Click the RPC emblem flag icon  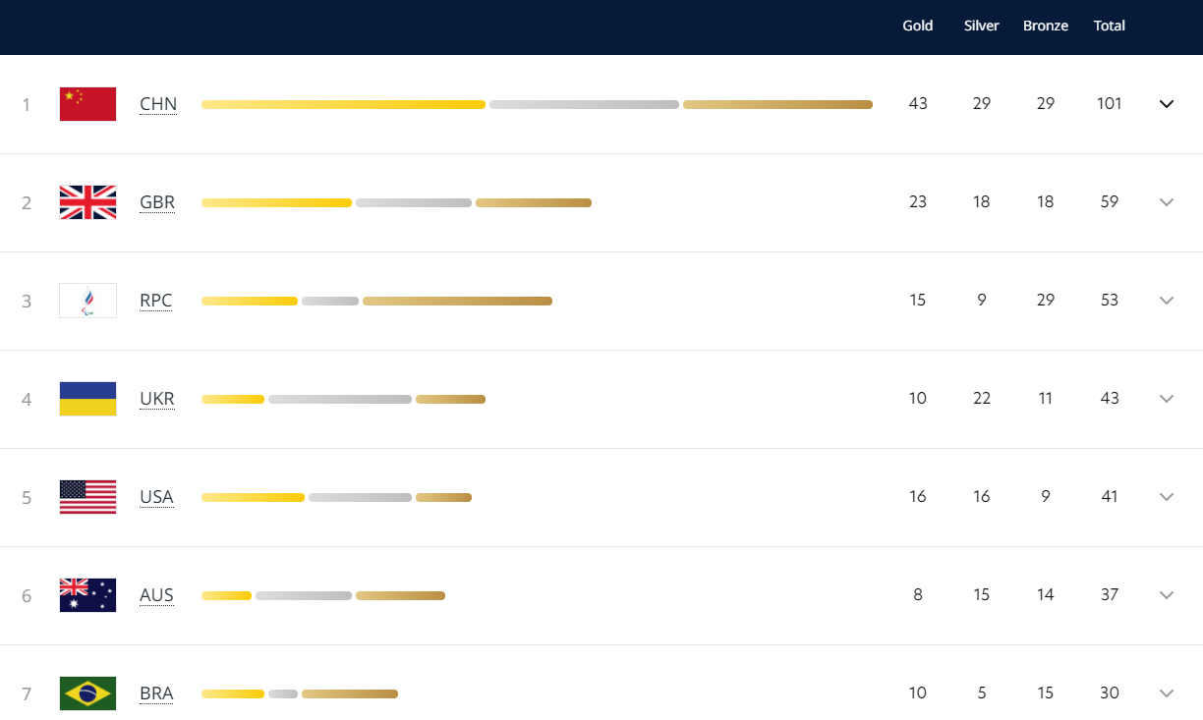coord(87,301)
